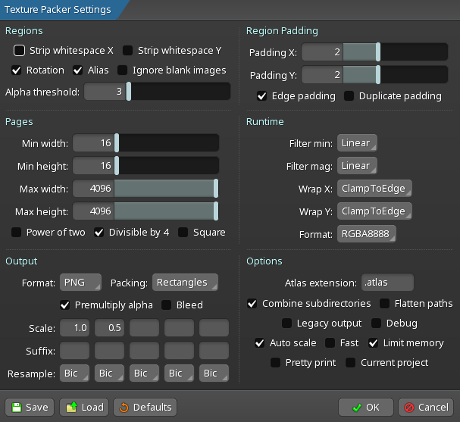Click the second Suffix input field

coord(109,351)
